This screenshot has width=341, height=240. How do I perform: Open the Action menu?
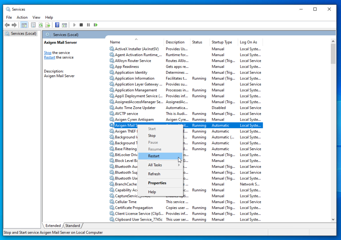coord(22,17)
